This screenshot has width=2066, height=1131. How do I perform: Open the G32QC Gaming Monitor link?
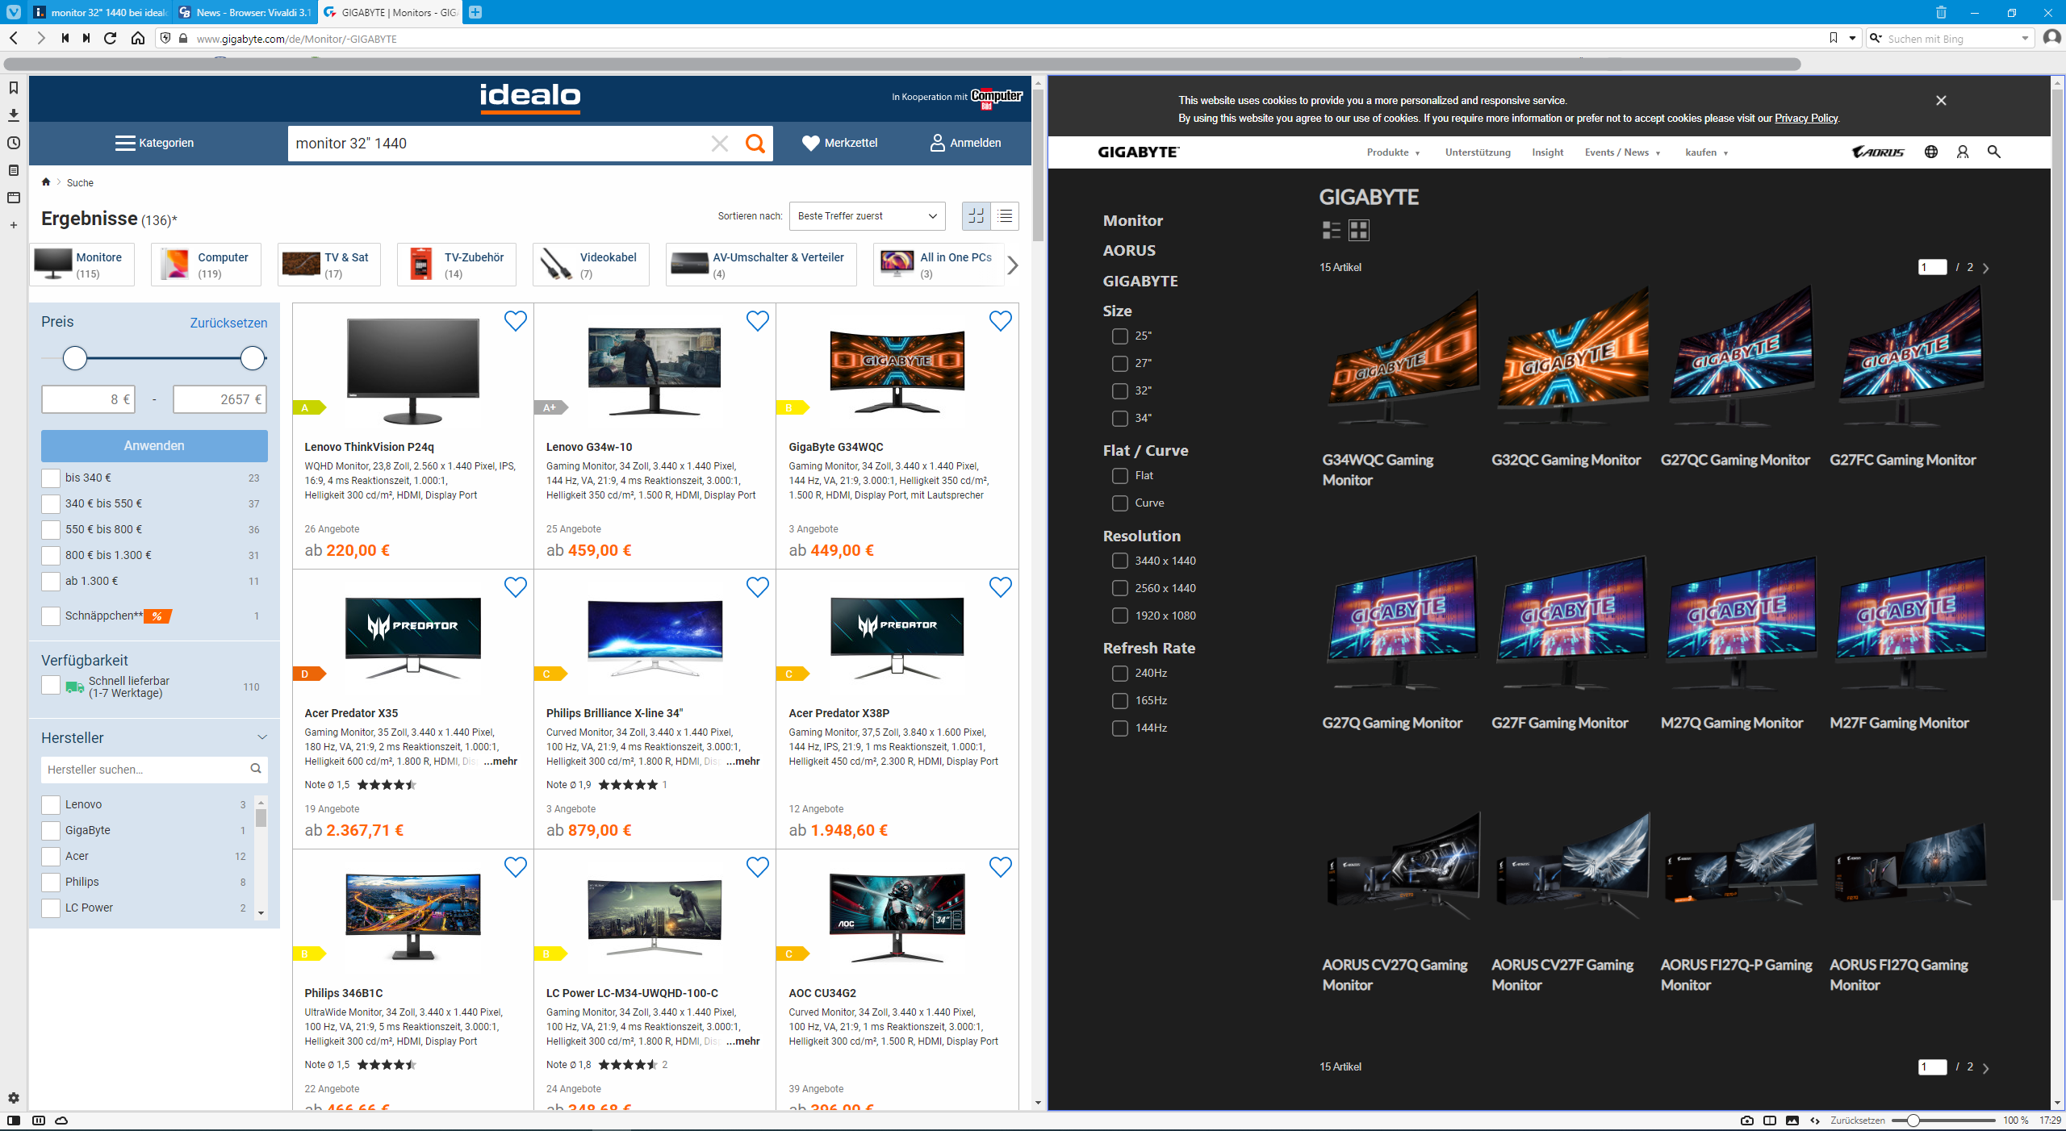(1566, 461)
